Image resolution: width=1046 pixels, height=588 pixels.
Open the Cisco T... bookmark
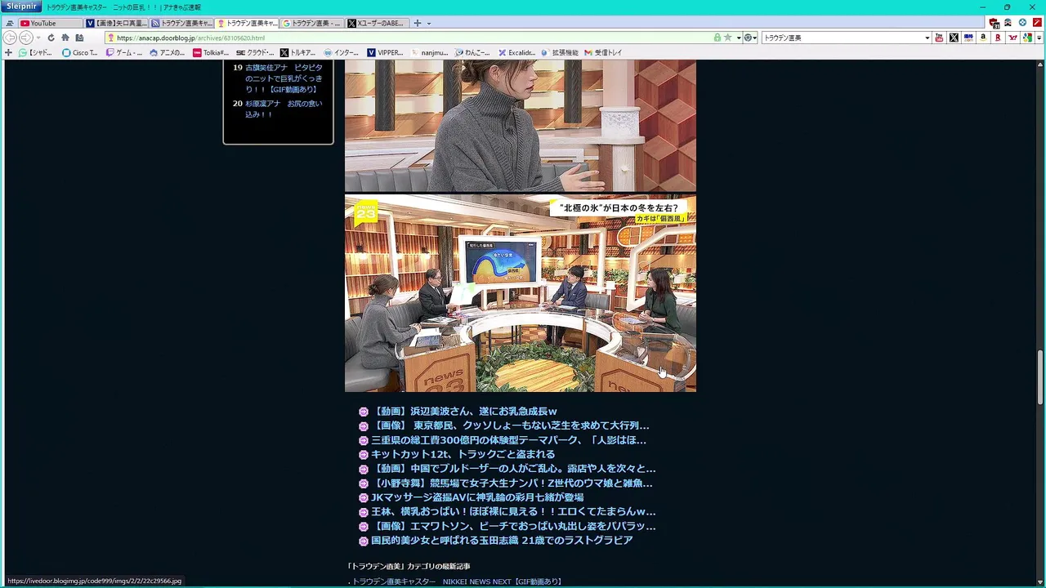coord(80,52)
